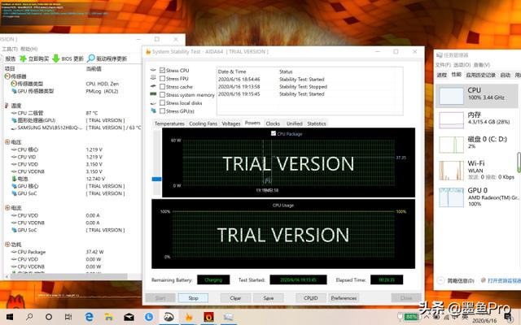Open the 打开资源监视器 link
Image resolution: width=521 pixels, height=325 pixels.
(504, 280)
